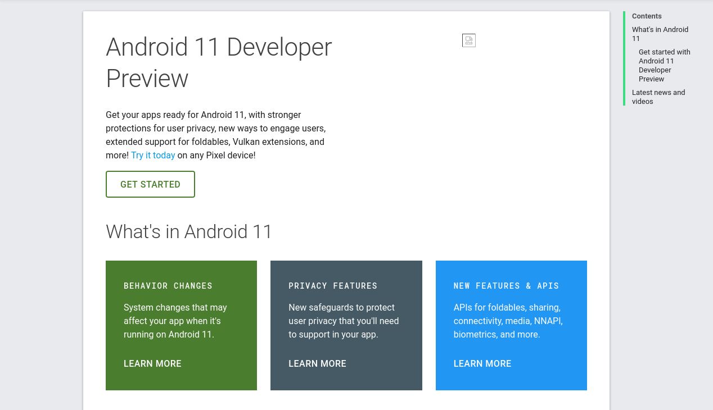The image size is (713, 410).
Task: Click the blue card's APIs for foldables description
Action: (x=508, y=321)
